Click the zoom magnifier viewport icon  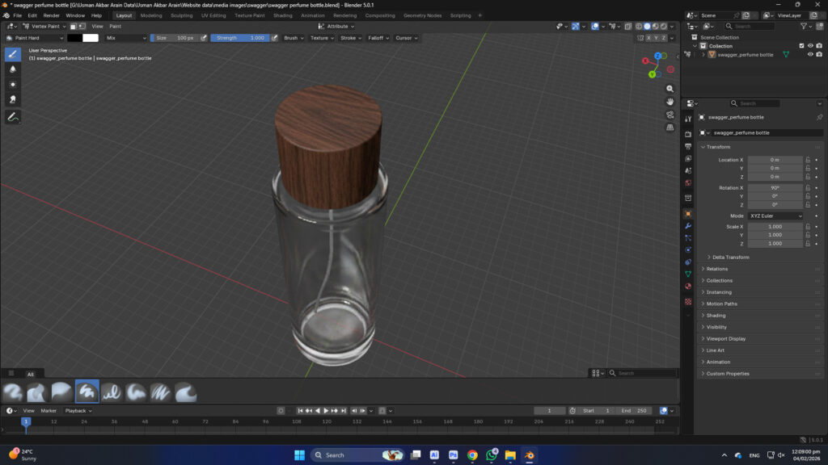[x=670, y=89]
